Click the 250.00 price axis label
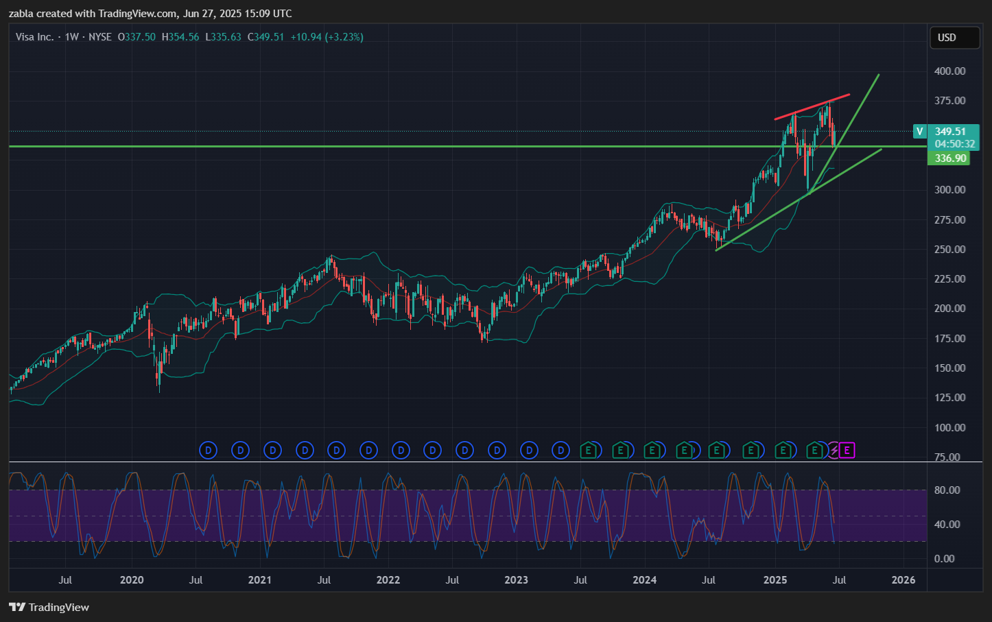Viewport: 992px width, 622px height. point(950,250)
